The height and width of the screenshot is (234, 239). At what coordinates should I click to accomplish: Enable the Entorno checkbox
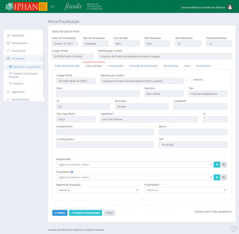[x=190, y=80]
